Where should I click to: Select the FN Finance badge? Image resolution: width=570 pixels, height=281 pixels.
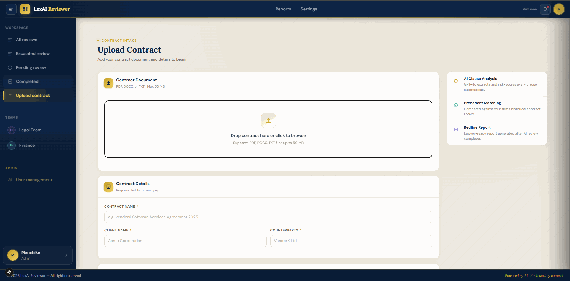[x=12, y=146]
